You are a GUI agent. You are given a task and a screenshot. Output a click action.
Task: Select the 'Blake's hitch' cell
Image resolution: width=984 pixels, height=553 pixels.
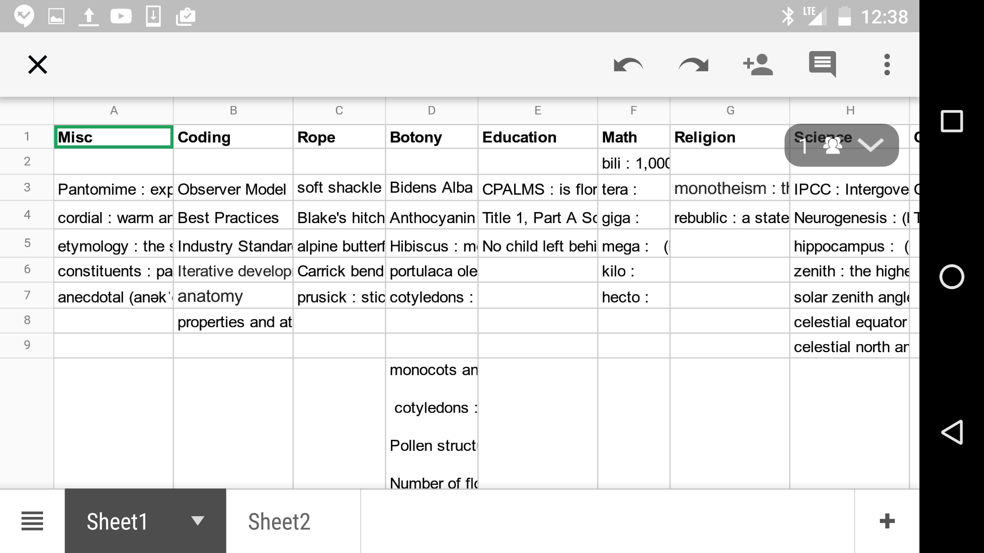pos(339,215)
